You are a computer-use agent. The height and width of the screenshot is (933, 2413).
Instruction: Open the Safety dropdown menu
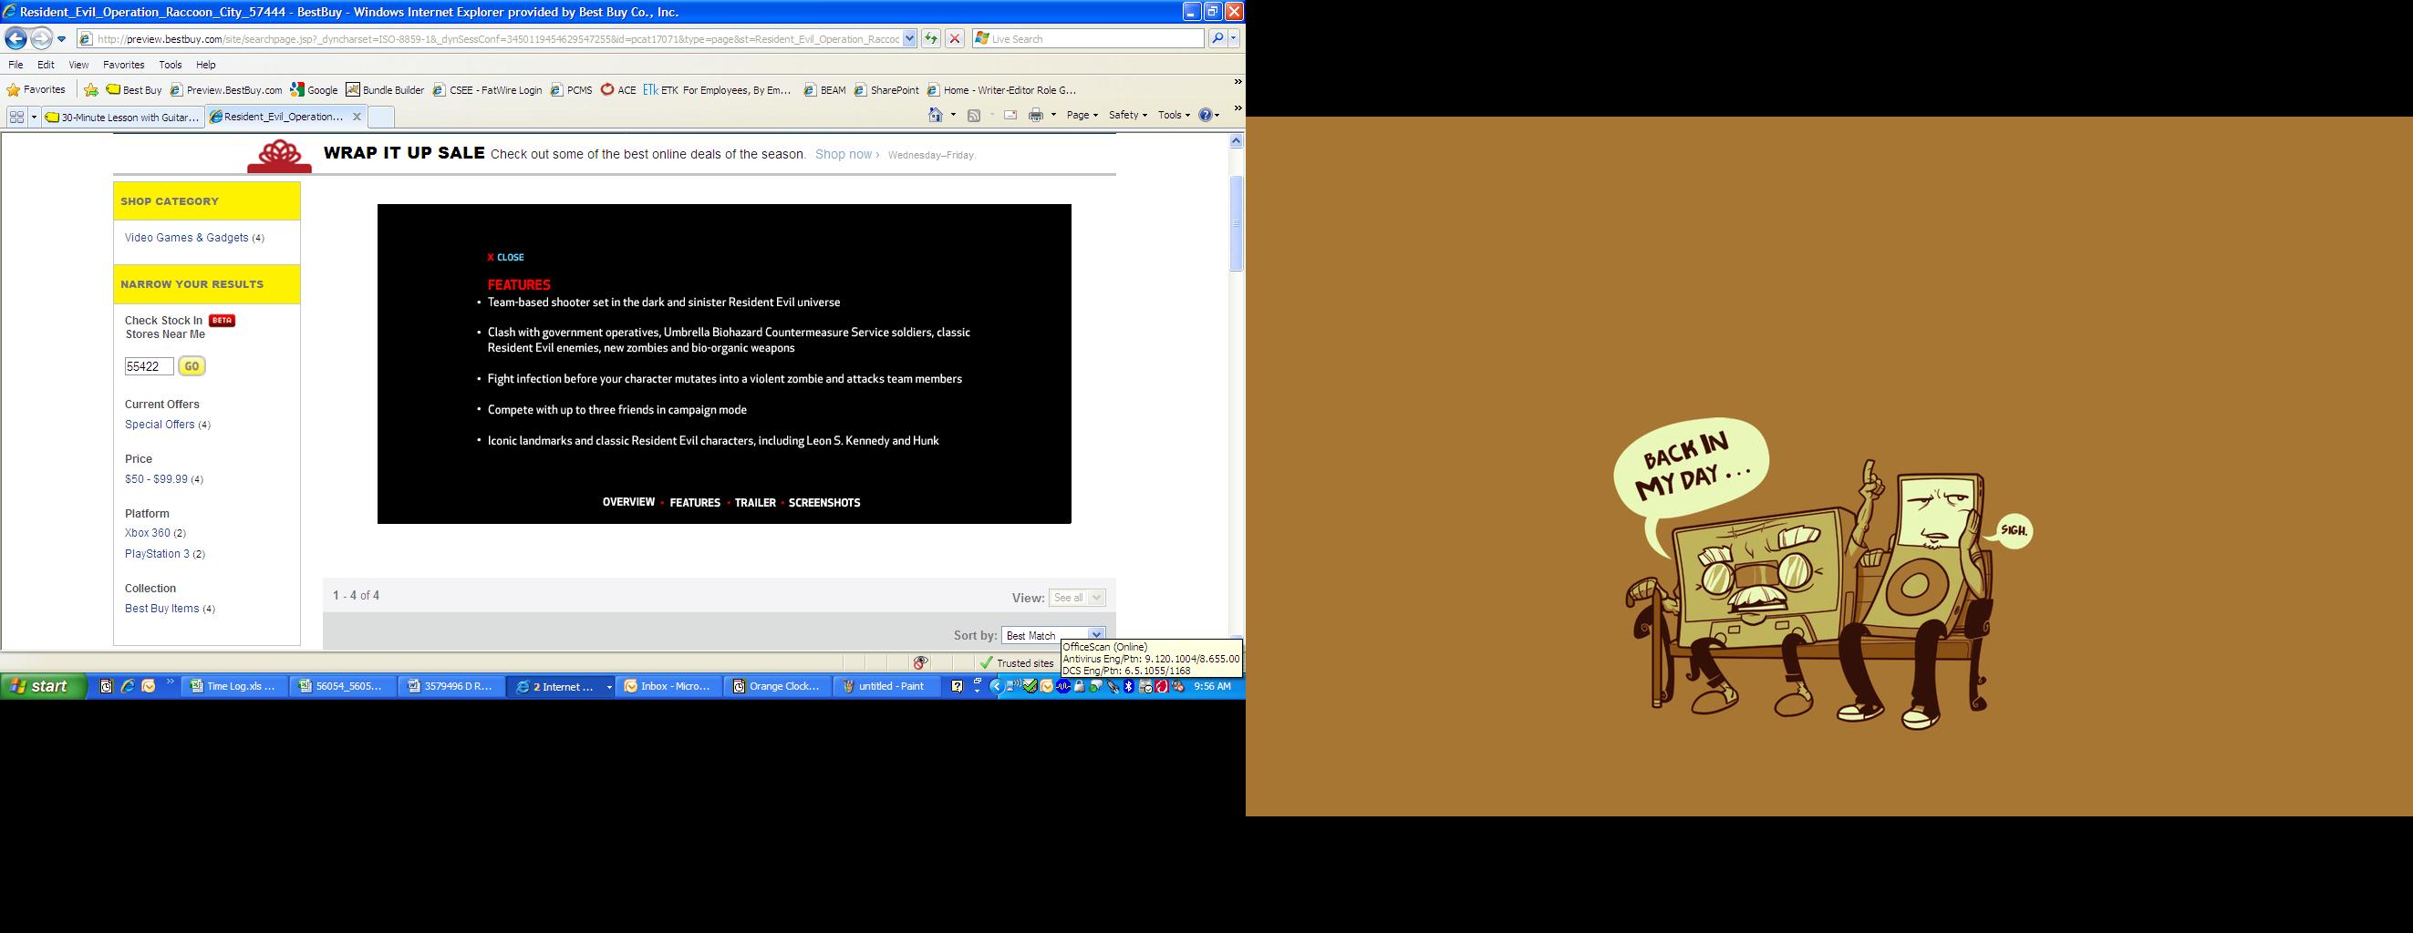tap(1127, 115)
